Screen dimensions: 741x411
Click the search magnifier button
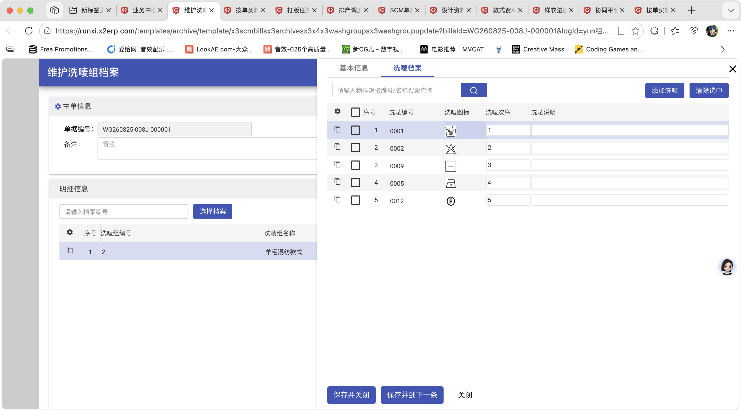click(473, 90)
